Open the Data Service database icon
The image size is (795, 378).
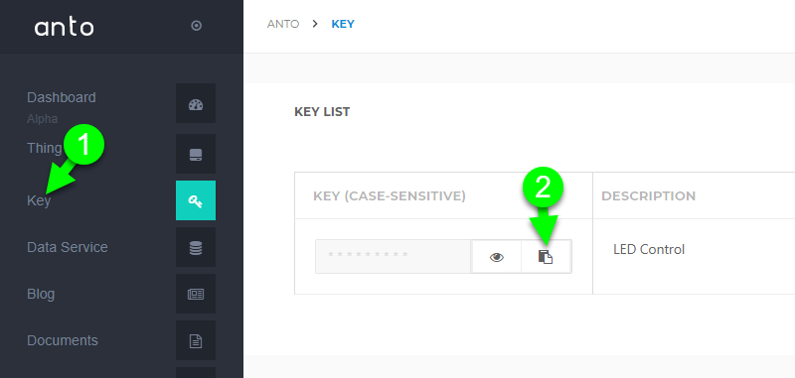196,247
